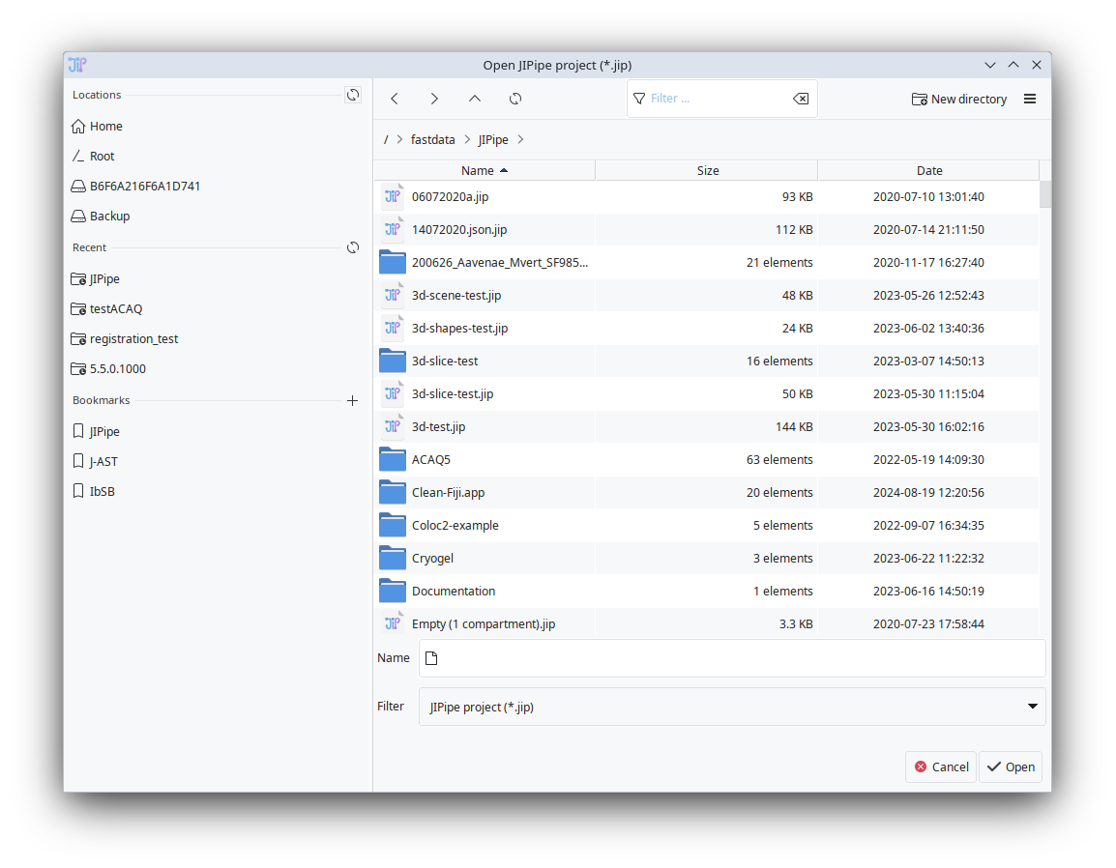Clear the filter text field
Viewport: 1116px width, 868px height.
pyautogui.click(x=800, y=99)
